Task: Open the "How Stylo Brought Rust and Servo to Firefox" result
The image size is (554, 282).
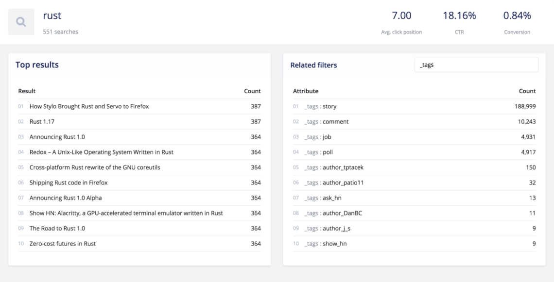Action: coord(89,106)
